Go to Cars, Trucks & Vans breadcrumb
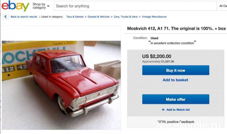 pos(126,17)
